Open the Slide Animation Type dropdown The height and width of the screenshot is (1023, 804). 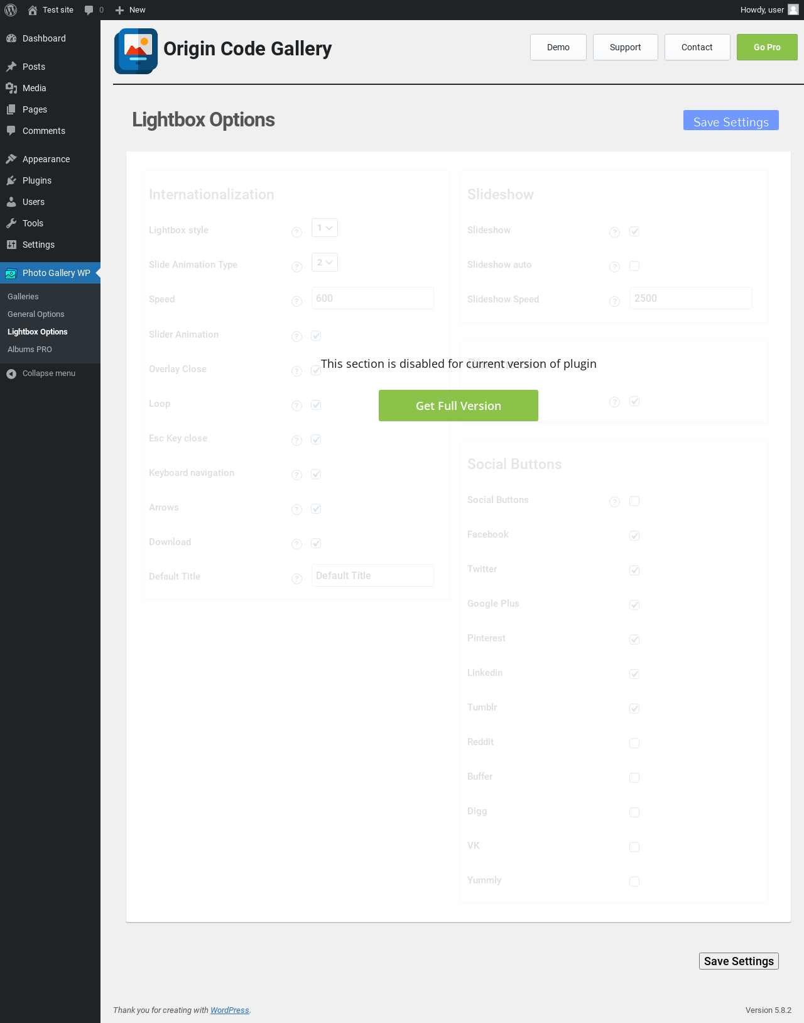tap(325, 262)
